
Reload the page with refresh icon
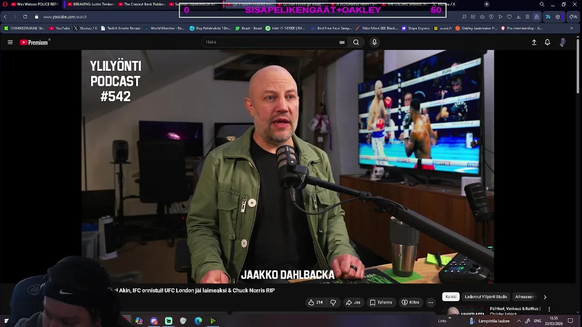(x=25, y=17)
